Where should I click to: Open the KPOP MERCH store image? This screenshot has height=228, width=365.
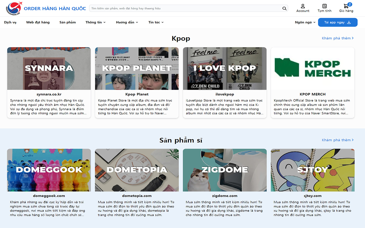tap(313, 68)
